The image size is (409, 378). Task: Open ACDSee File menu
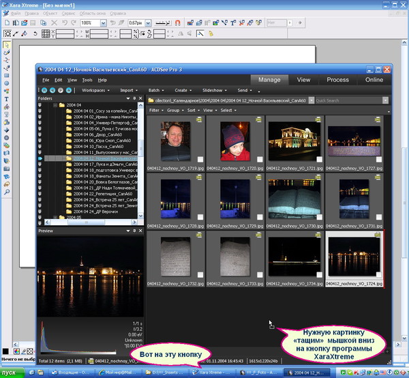coord(46,80)
